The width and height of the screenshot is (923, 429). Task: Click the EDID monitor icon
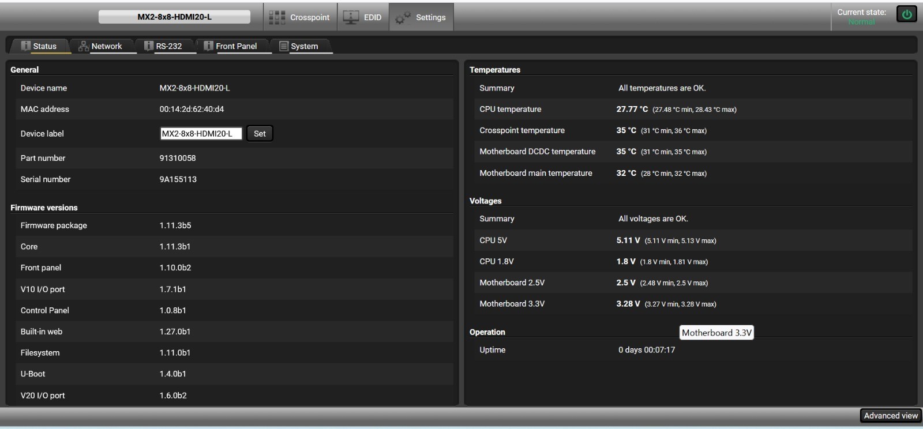coord(351,17)
